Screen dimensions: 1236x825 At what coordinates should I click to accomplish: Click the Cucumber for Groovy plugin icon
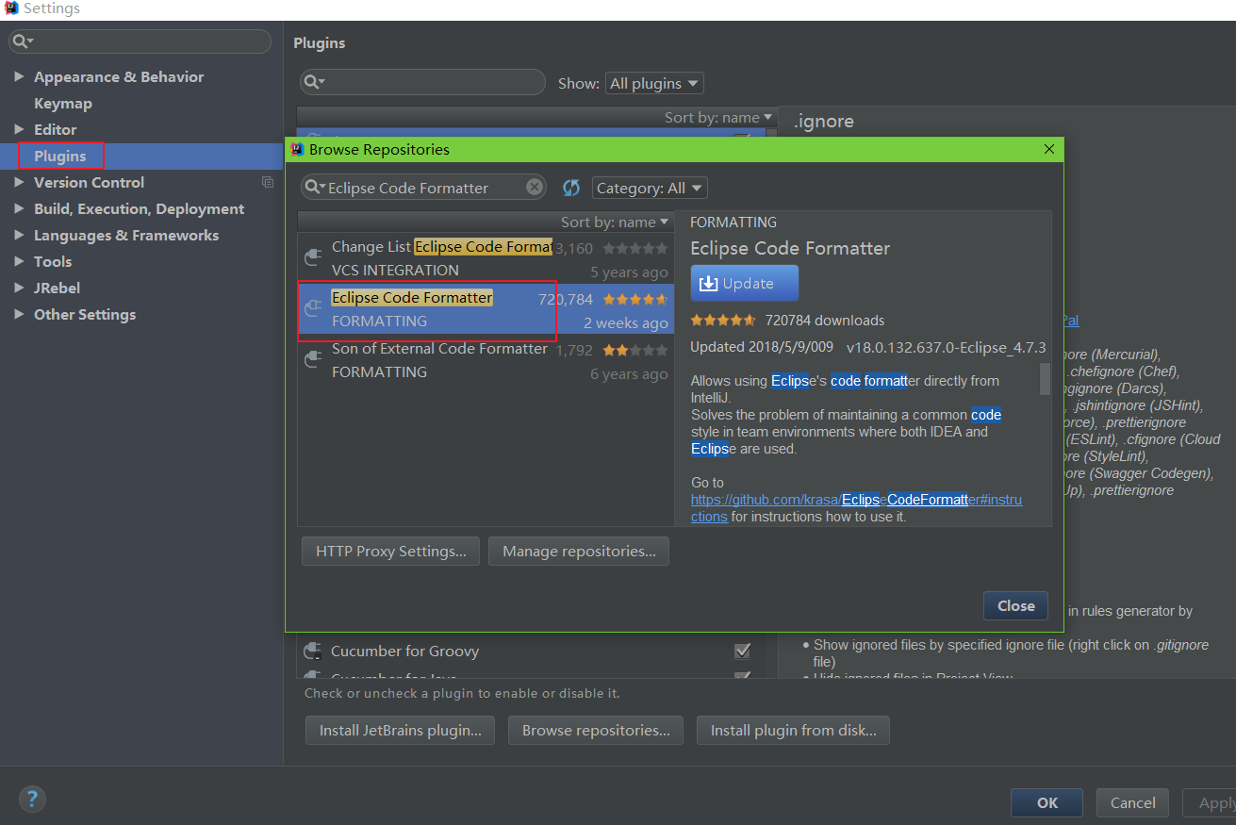point(314,651)
